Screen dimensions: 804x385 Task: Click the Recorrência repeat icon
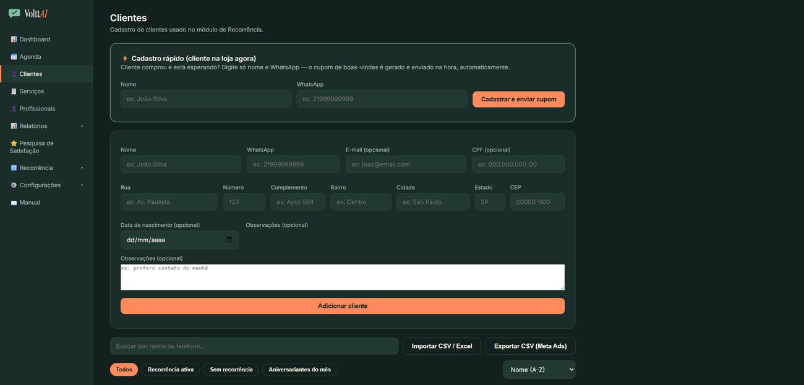click(x=14, y=168)
